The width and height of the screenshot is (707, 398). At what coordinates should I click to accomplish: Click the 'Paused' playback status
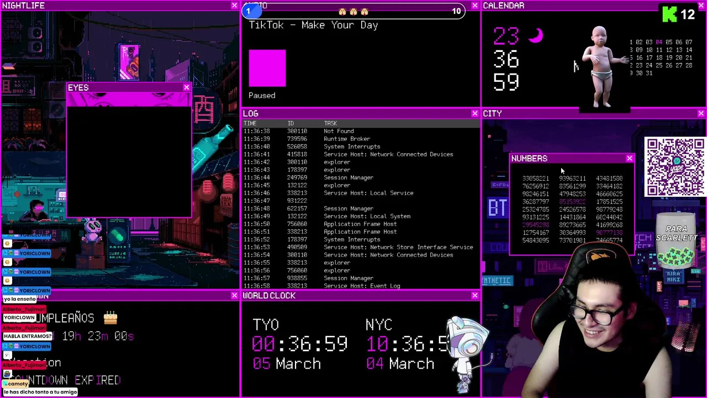262,96
